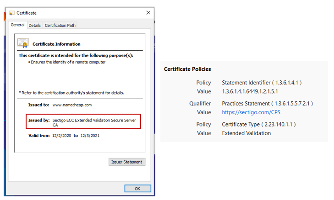Click the valid from date 12/2/2020
334x200 pixels.
pyautogui.click(x=61, y=136)
